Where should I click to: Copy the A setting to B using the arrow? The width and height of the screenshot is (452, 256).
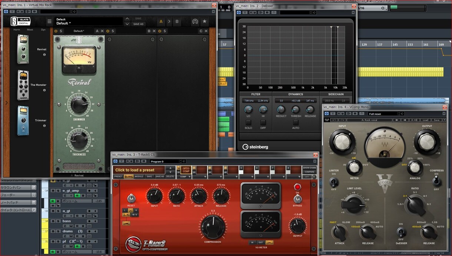(169, 22)
